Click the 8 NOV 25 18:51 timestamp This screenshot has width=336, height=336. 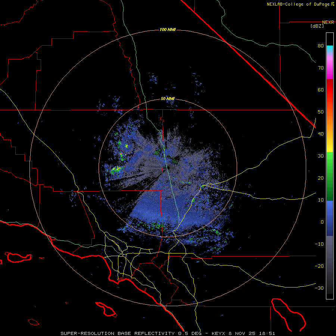(x=252, y=333)
